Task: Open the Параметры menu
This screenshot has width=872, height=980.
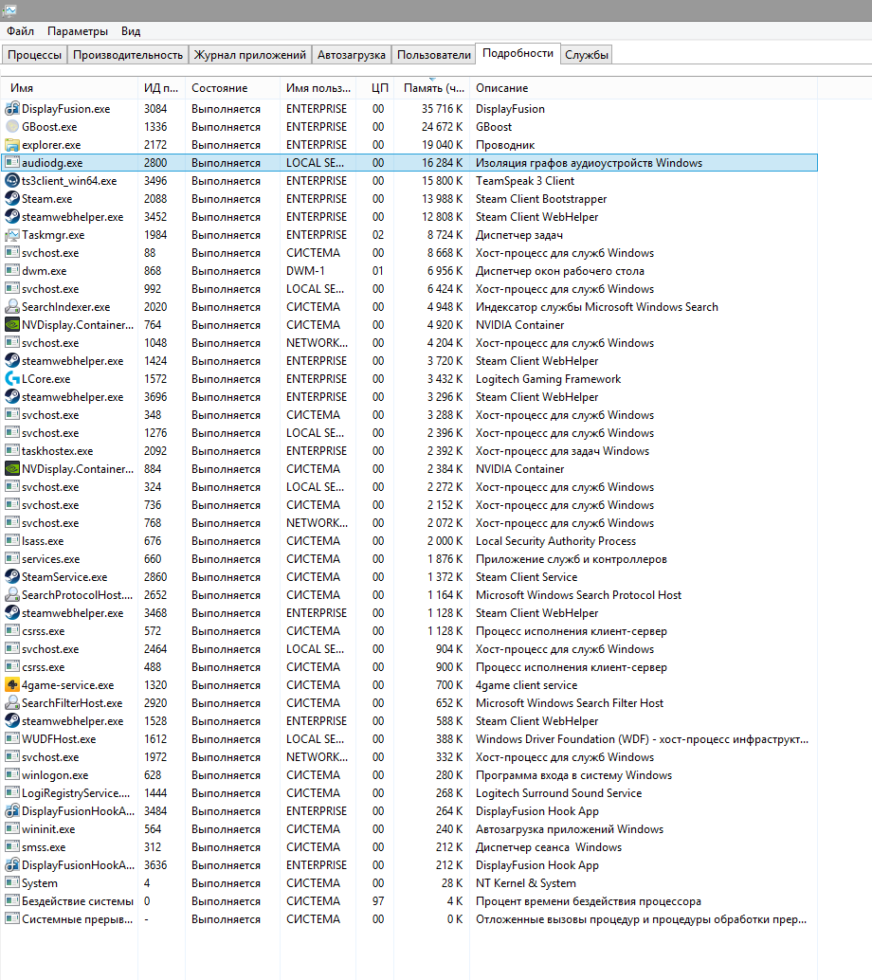Action: (x=78, y=31)
